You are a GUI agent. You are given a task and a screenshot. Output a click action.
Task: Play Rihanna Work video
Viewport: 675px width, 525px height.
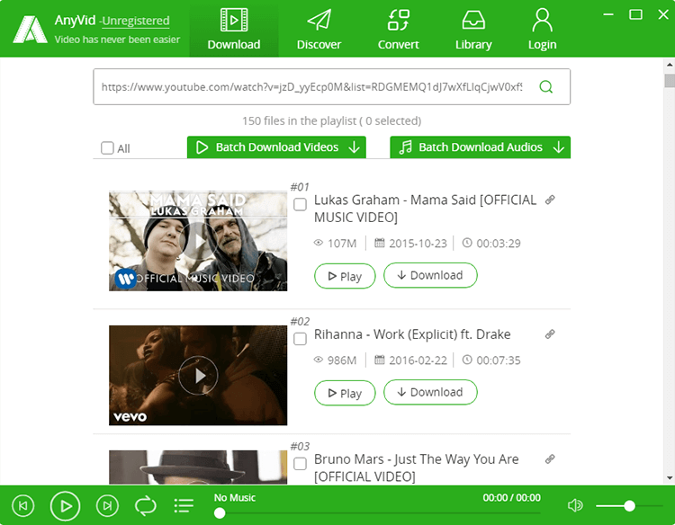point(345,393)
